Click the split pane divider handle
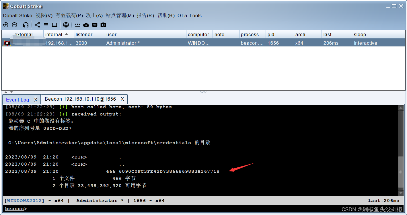 203,92
